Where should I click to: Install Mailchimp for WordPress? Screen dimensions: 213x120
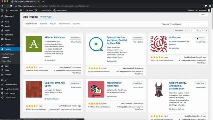[137, 83]
